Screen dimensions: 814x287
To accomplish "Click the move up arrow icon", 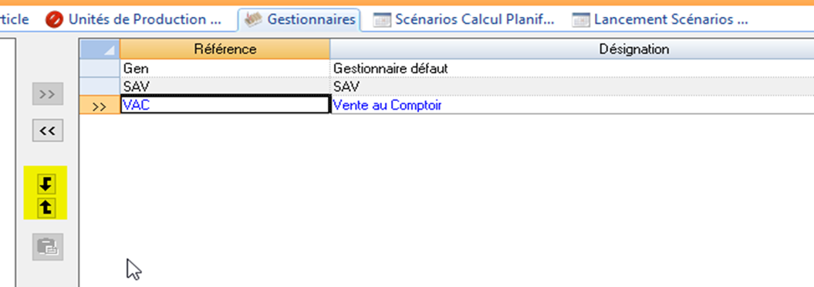I will point(46,208).
